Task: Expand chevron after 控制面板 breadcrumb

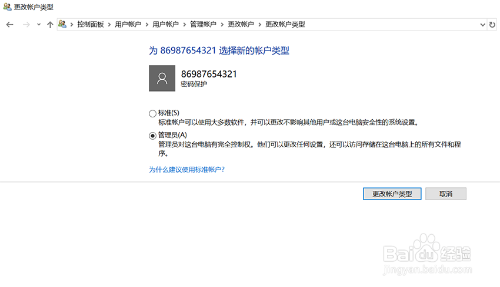Action: pyautogui.click(x=109, y=25)
